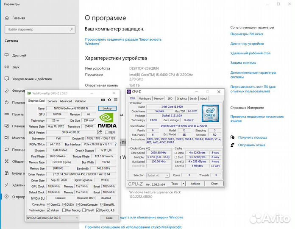The width and height of the screenshot is (295, 229).
Task: Click the GPU-Z refresh icon
Action: click(109, 101)
